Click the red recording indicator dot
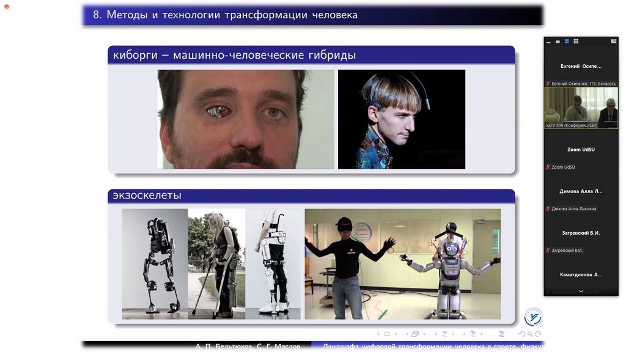This screenshot has width=626, height=352. [7, 6]
